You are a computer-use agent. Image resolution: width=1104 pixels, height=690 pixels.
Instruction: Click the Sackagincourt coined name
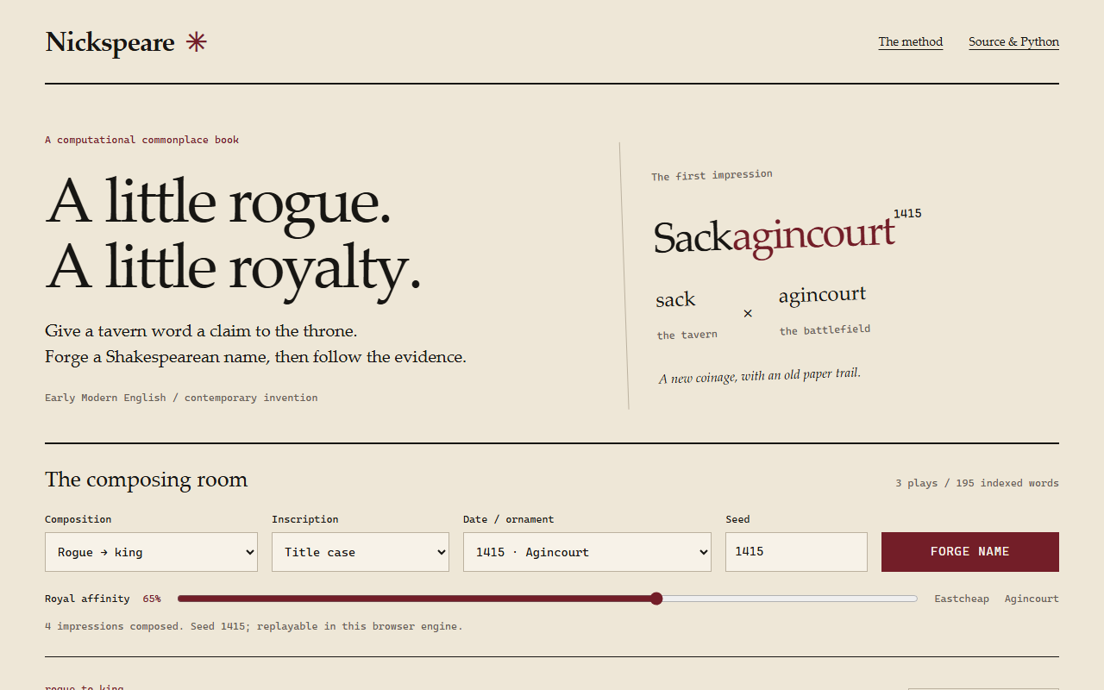(x=775, y=235)
